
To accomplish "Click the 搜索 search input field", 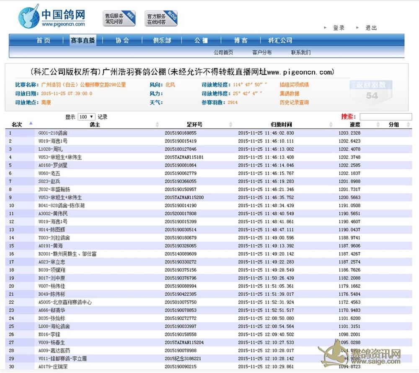I will click(x=385, y=117).
